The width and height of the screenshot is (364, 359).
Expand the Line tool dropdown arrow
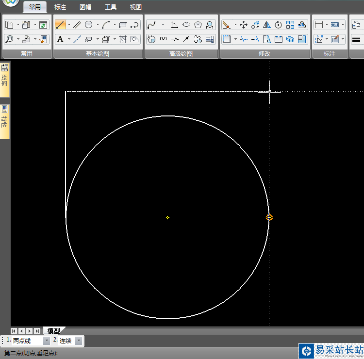click(x=69, y=25)
